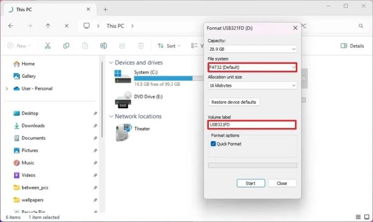Unpin Desktop using its pin icon
Image resolution: width=373 pixels, height=222 pixels.
[x=95, y=113]
